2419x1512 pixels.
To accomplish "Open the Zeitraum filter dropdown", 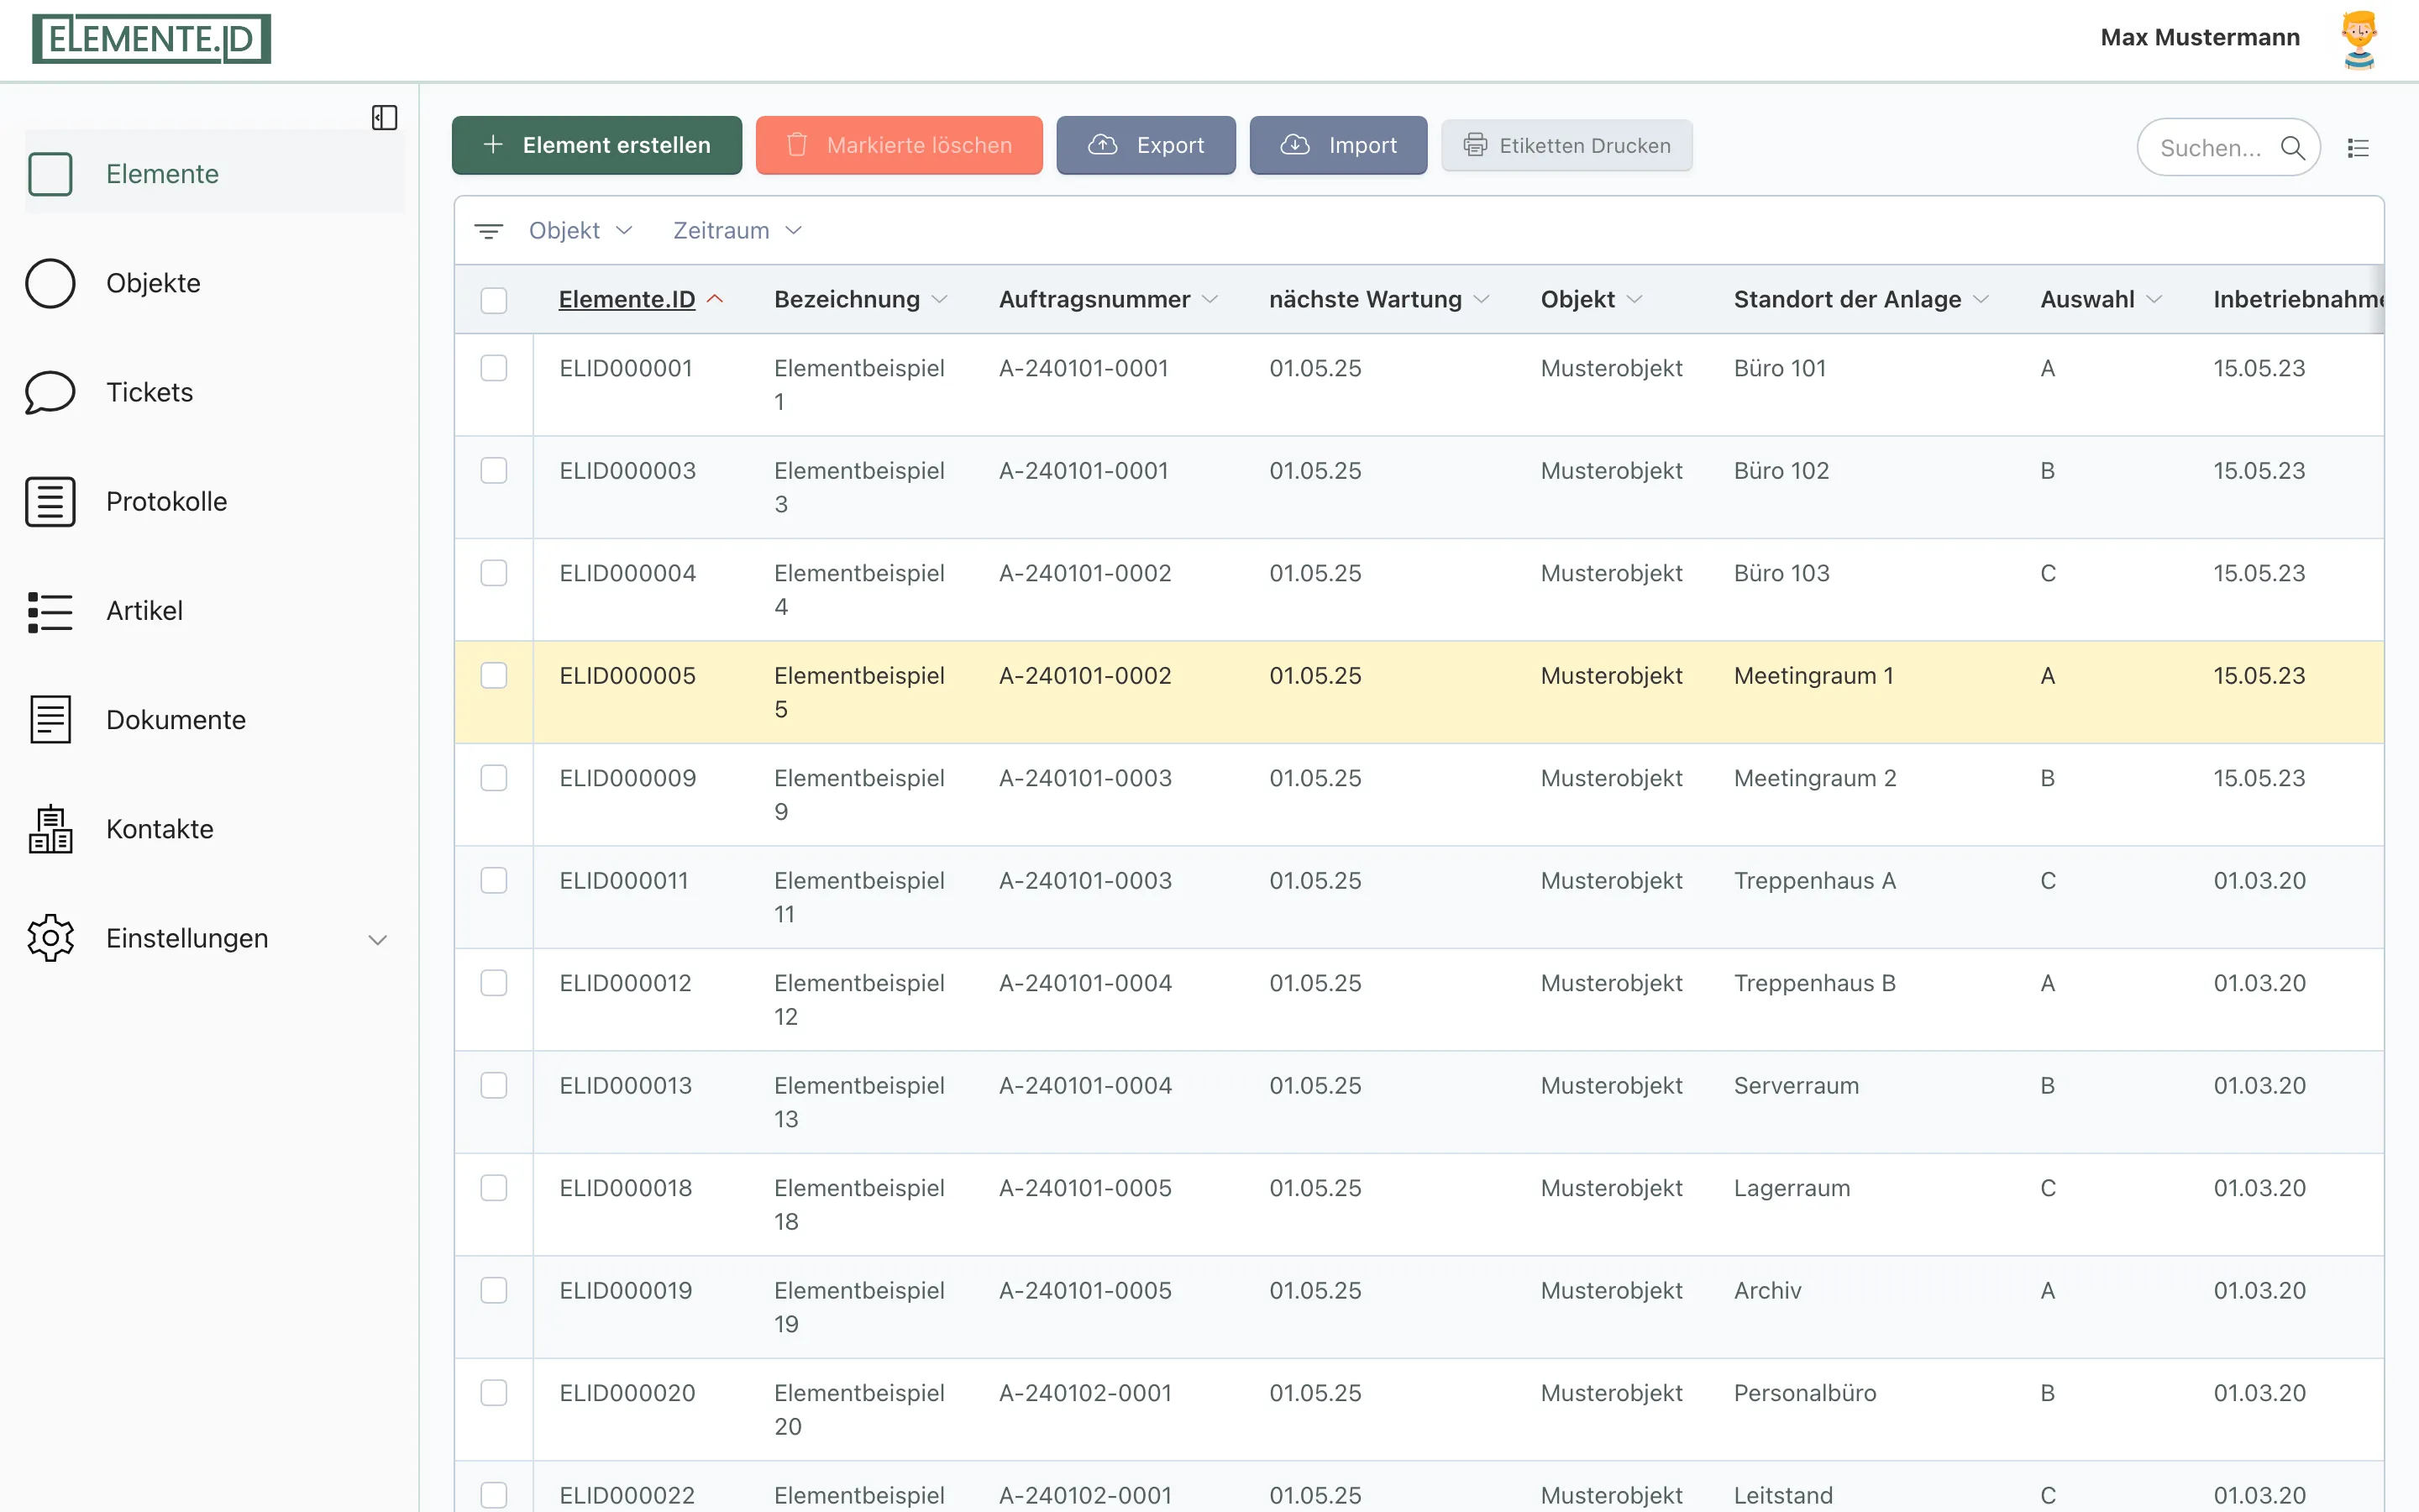I will pos(737,231).
